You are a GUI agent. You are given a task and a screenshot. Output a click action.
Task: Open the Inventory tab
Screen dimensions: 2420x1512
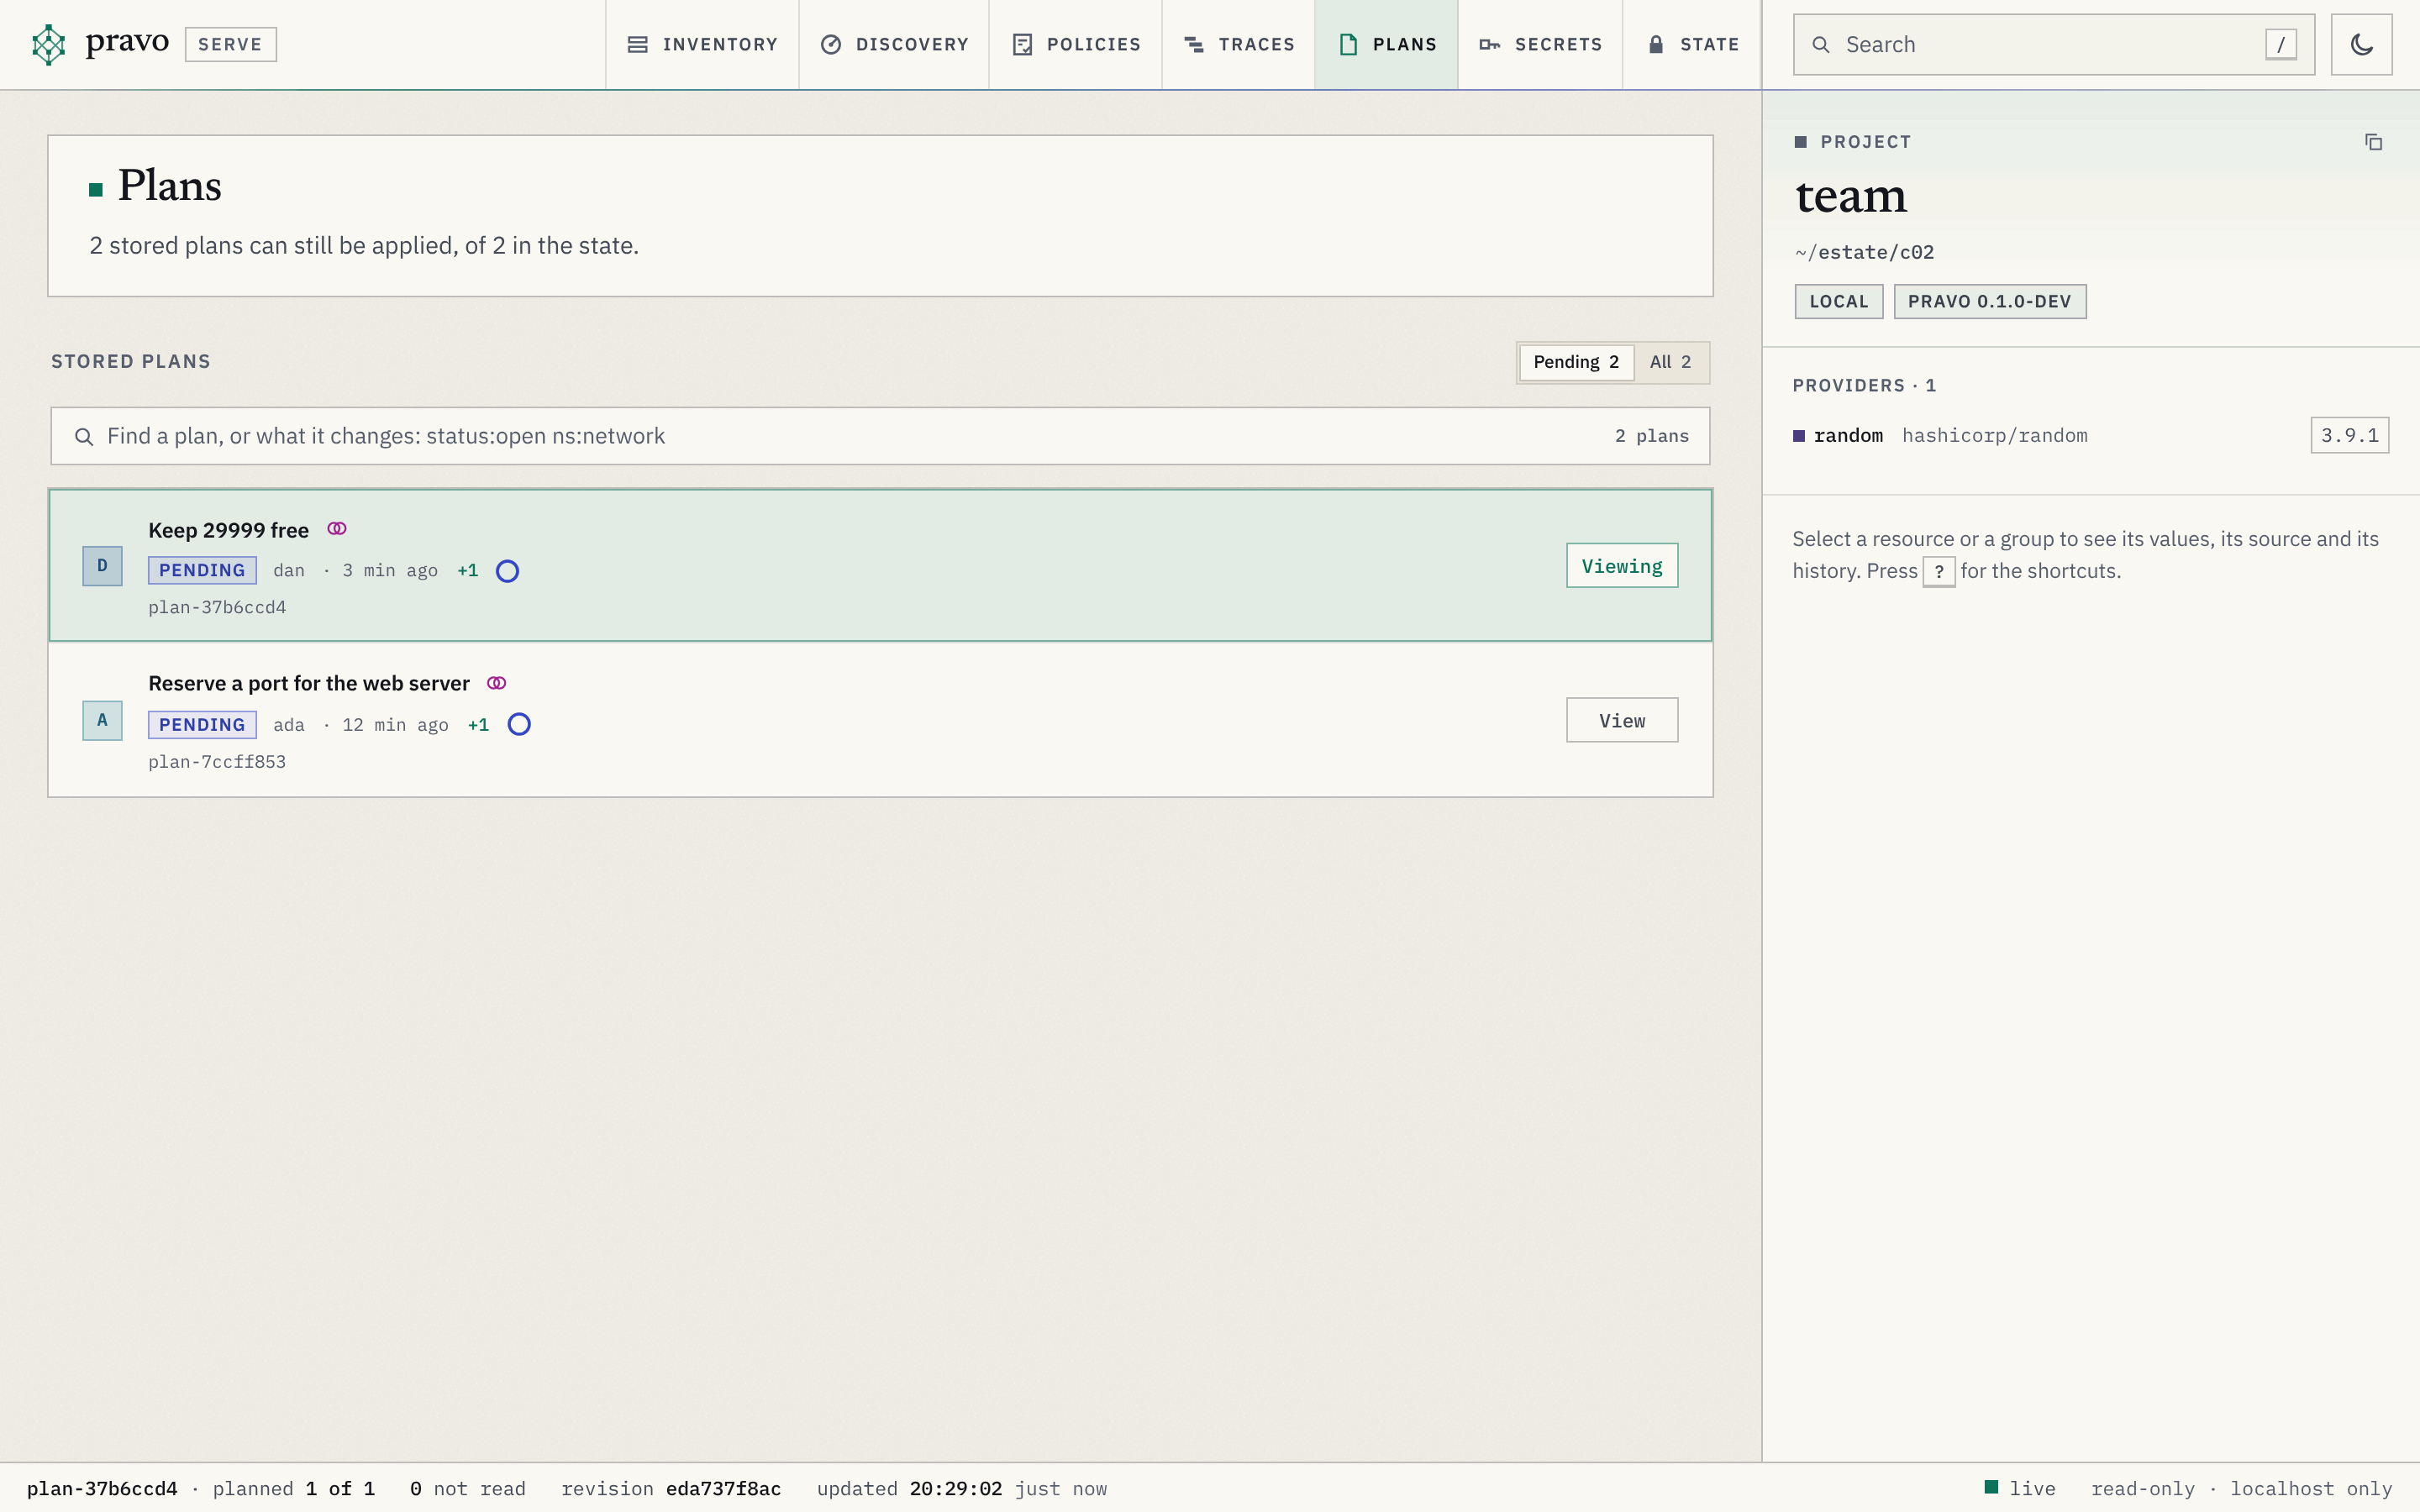[702, 45]
